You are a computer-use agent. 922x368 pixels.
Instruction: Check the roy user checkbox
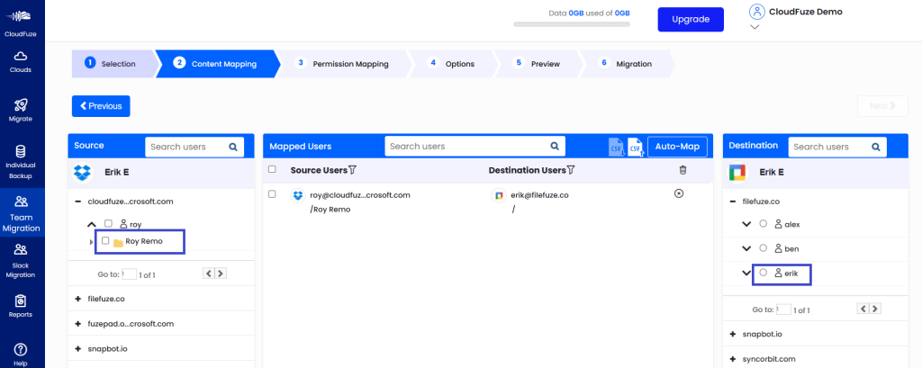pyautogui.click(x=108, y=223)
